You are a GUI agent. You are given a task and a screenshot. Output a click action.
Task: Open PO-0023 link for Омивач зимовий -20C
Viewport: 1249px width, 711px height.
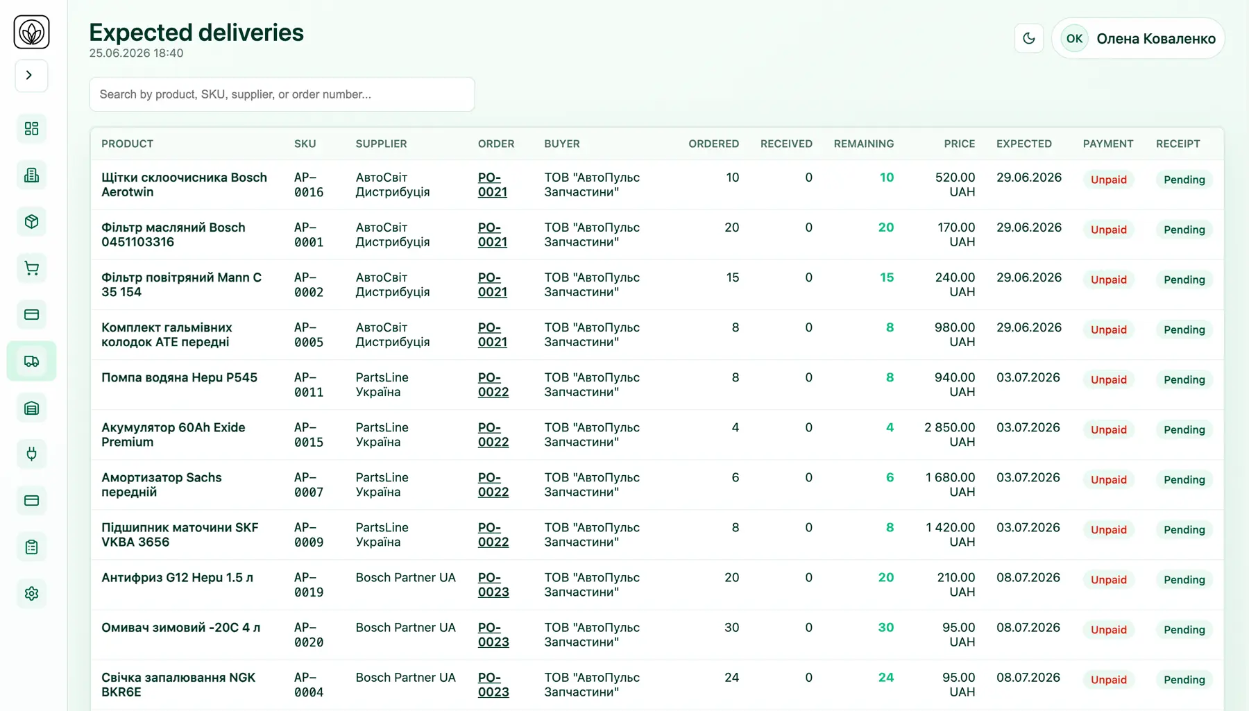click(x=493, y=634)
